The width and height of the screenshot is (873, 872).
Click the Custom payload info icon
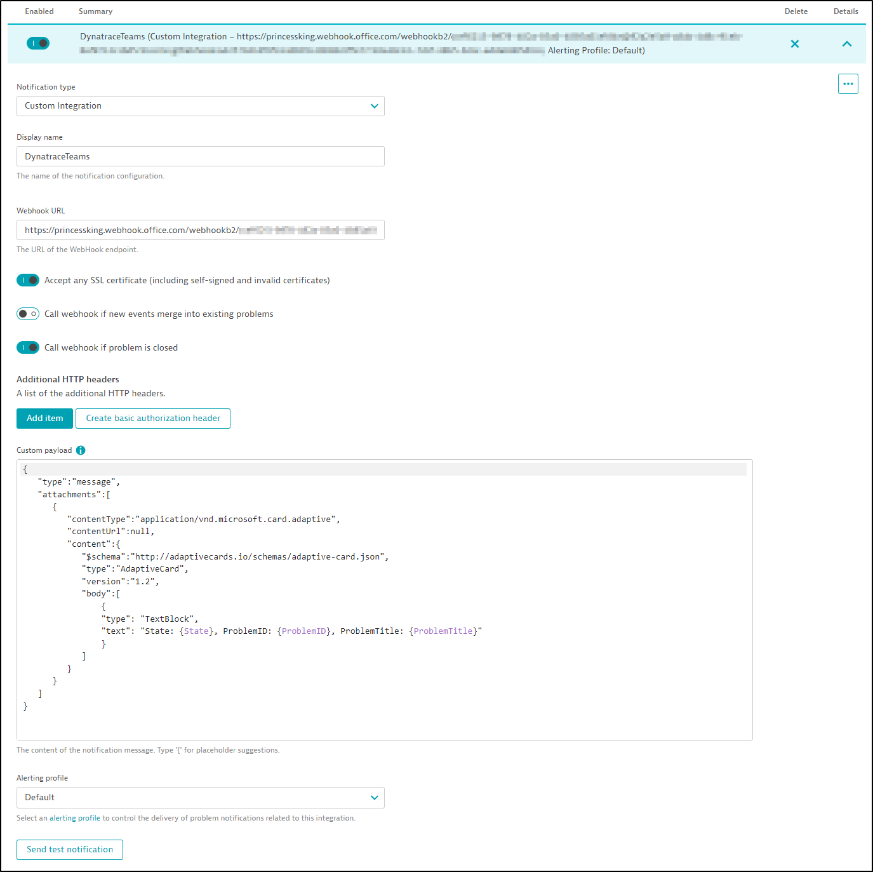coord(81,450)
